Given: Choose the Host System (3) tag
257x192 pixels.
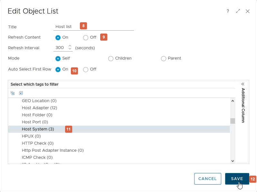Looking at the screenshot, I should [38, 129].
